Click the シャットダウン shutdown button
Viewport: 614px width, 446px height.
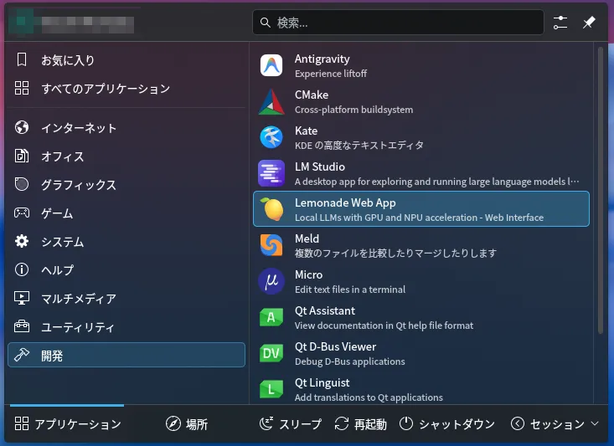447,423
